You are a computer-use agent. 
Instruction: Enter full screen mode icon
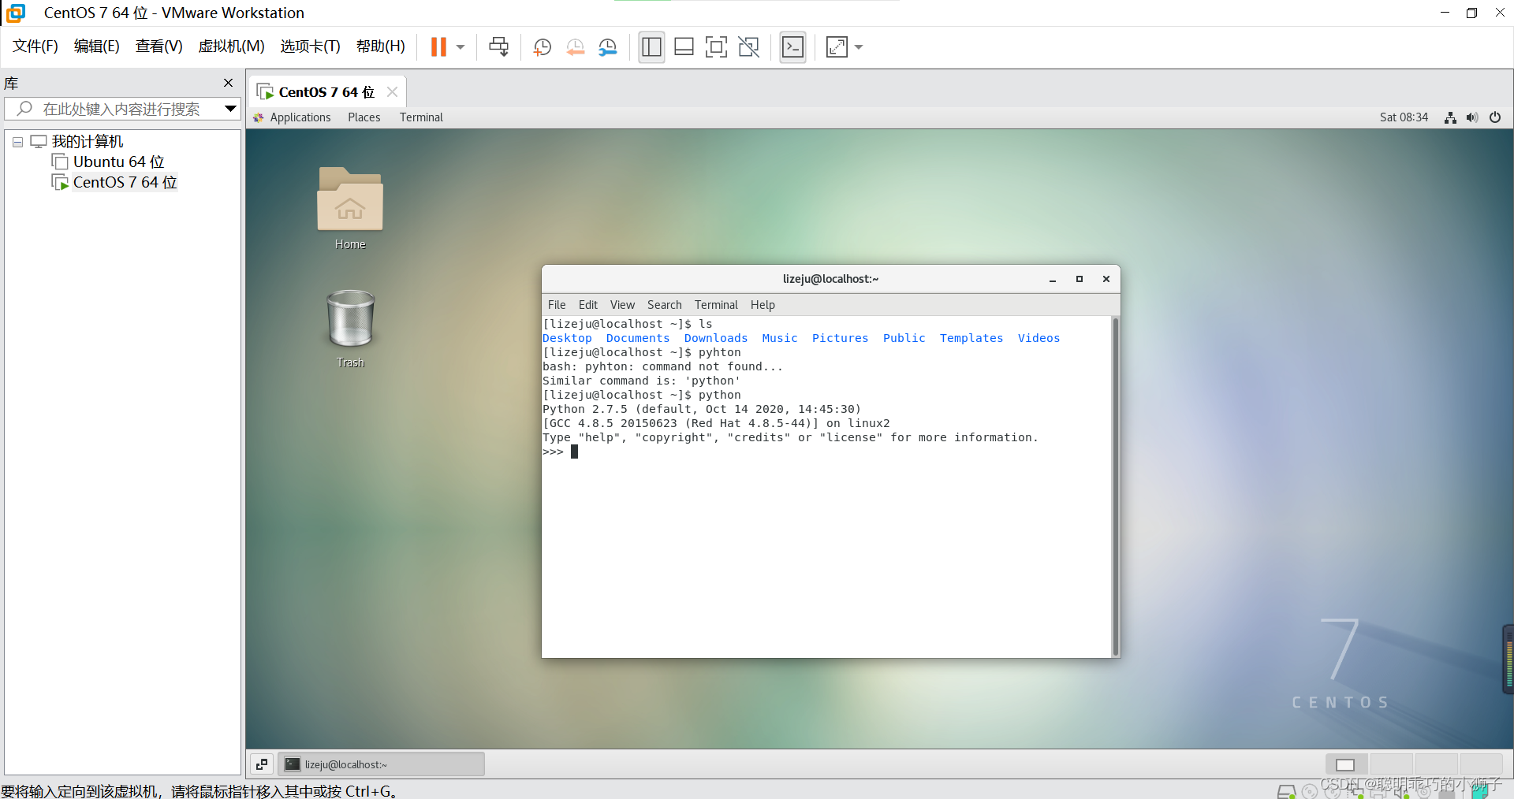click(x=716, y=47)
